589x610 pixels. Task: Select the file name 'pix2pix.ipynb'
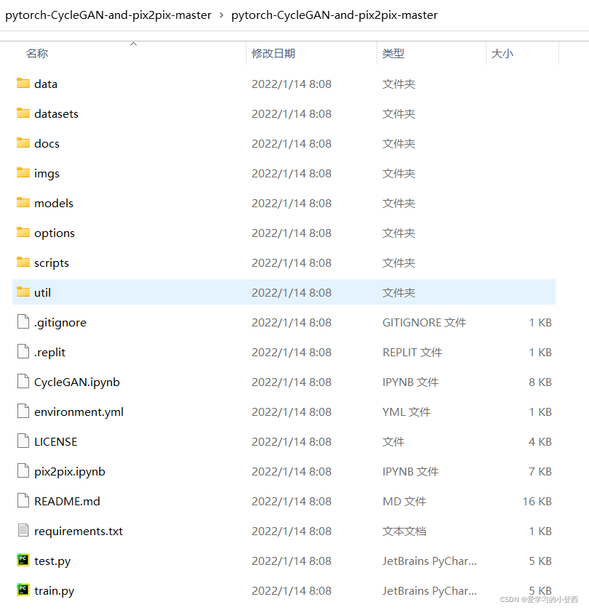click(x=70, y=472)
